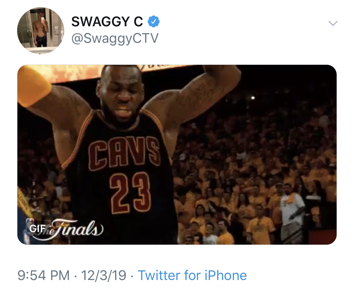
Task: Click the 9:54 PM timestamp
Action: pyautogui.click(x=44, y=275)
